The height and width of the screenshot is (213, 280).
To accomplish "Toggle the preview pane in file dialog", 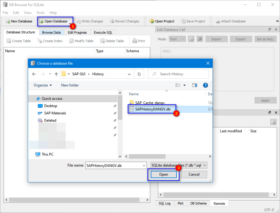I will tap(195, 85).
